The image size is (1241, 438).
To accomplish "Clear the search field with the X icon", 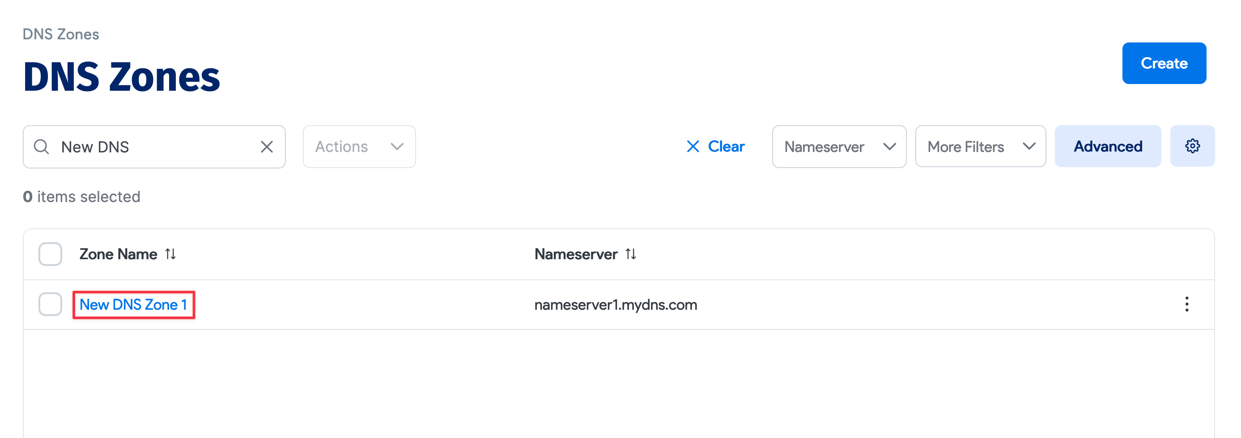I will (267, 147).
